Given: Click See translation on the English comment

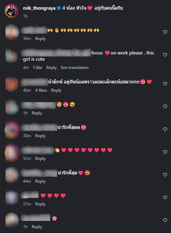Looking at the screenshot, I should (x=75, y=68).
